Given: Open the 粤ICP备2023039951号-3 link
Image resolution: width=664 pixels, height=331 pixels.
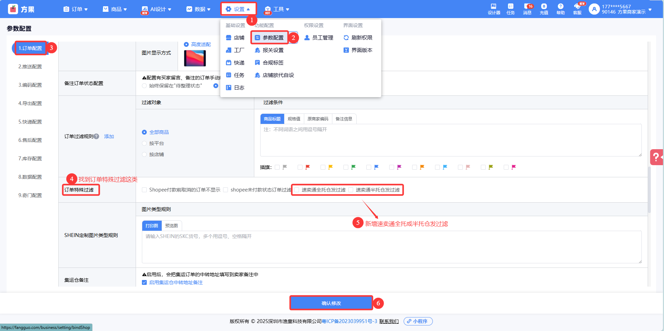Looking at the screenshot, I should click(350, 321).
